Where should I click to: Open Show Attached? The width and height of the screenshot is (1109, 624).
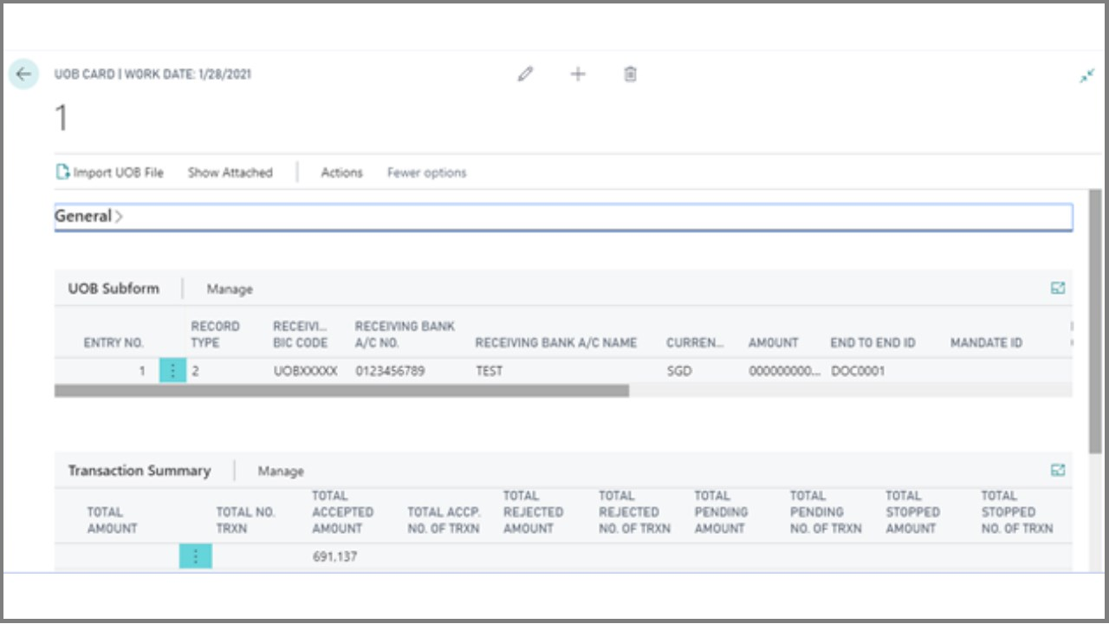(230, 172)
